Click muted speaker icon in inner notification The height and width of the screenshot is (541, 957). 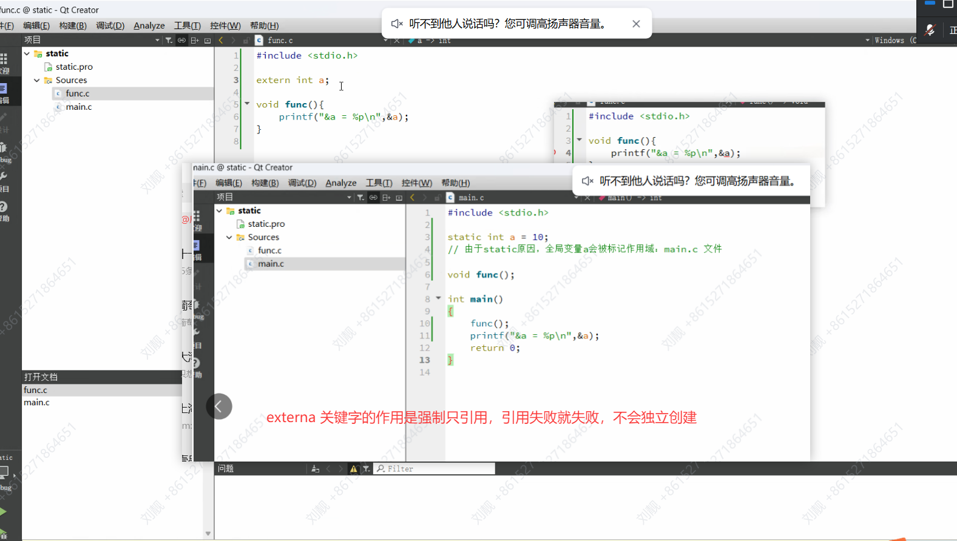587,181
